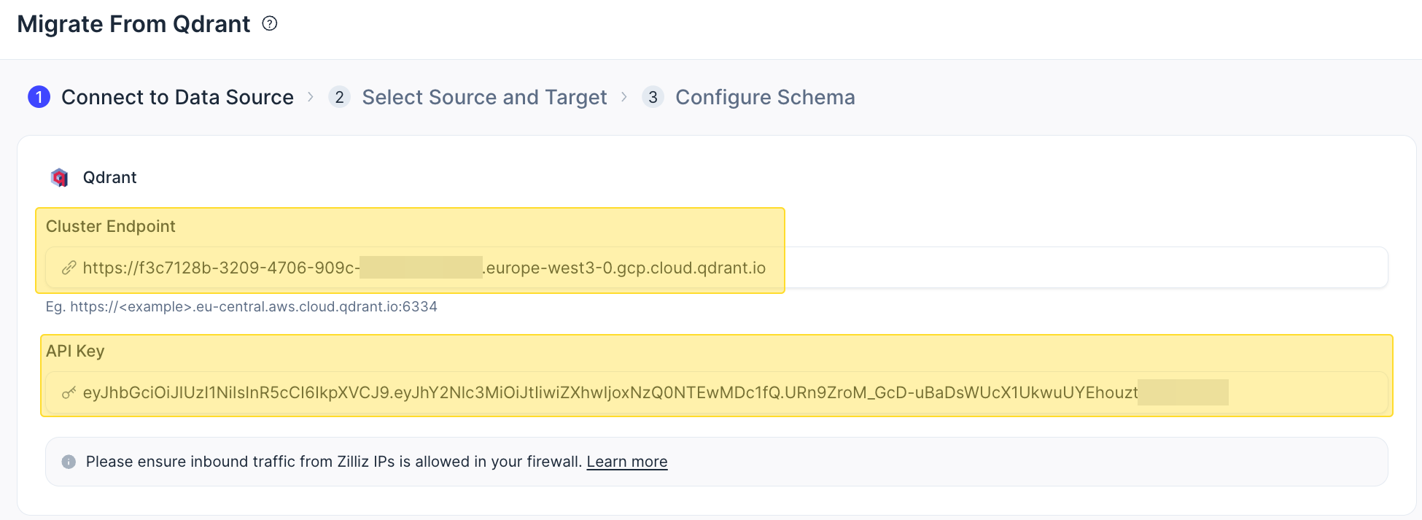Click the Qdrant source name text
Screen dimensions: 1422x520
(109, 177)
